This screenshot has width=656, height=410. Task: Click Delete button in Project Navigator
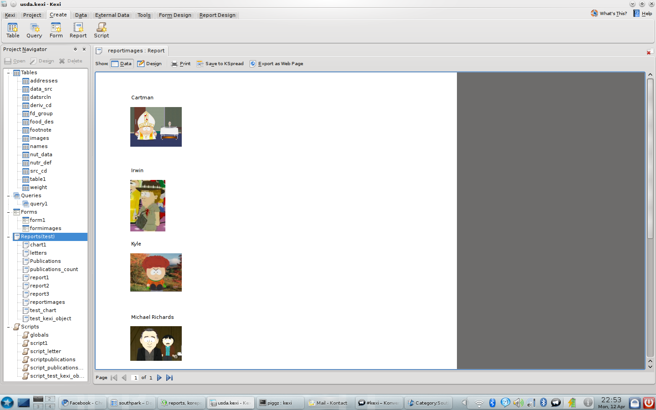[x=71, y=61]
